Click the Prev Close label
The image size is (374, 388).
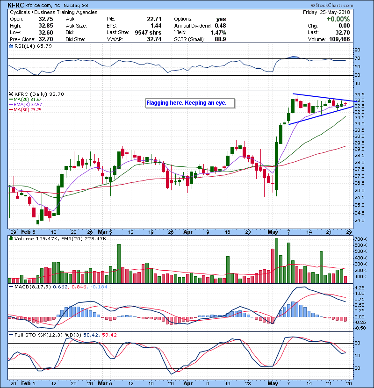pos(22,39)
